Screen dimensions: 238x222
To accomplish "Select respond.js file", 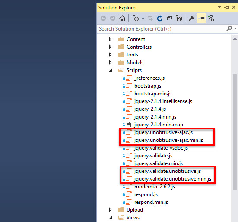I will click(x=146, y=194).
